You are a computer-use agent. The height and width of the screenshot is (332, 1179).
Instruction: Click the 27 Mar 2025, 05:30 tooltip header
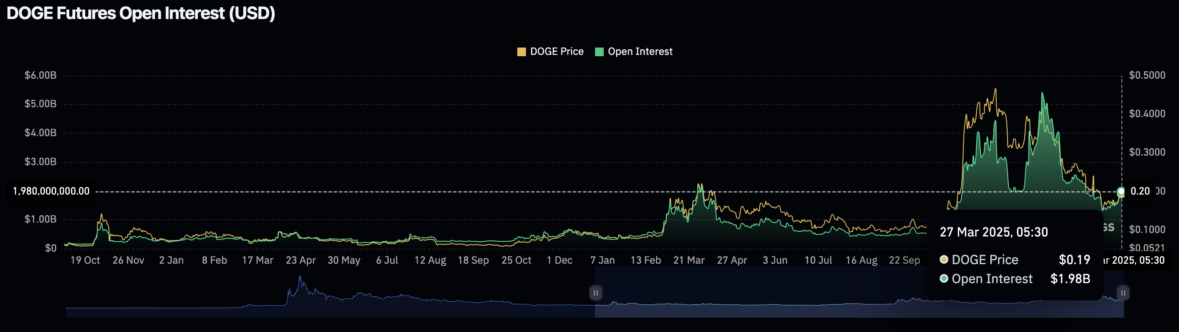[x=994, y=232]
